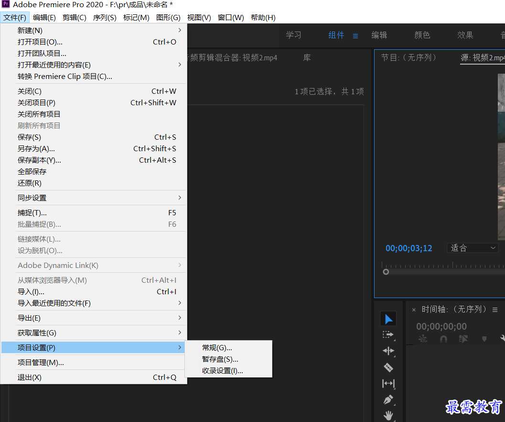Open the 窗口(W) menu

[x=231, y=17]
